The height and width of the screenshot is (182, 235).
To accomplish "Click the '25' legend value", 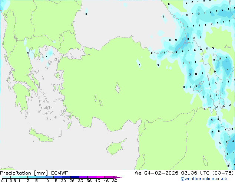I will [x=72, y=181].
